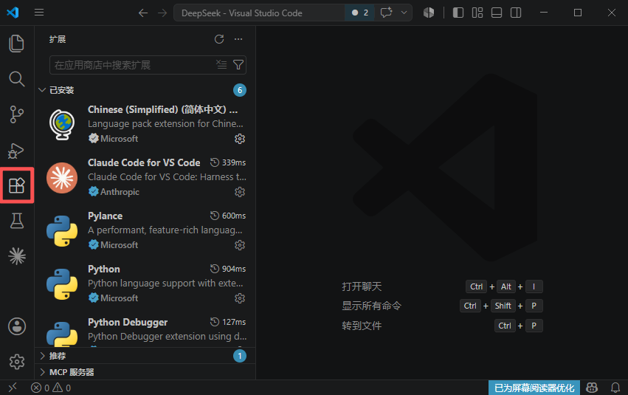Click the installed count badge 6
The height and width of the screenshot is (395, 628).
pyautogui.click(x=240, y=90)
